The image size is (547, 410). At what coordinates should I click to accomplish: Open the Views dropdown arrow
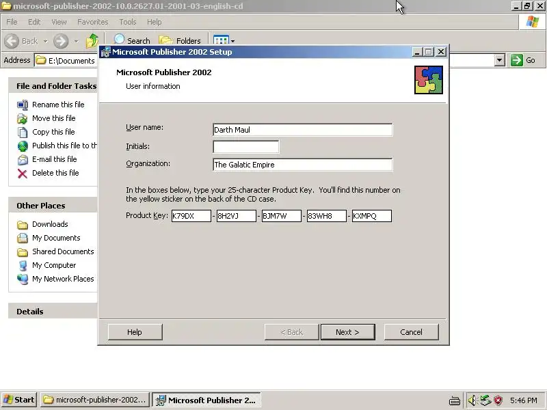(x=232, y=41)
